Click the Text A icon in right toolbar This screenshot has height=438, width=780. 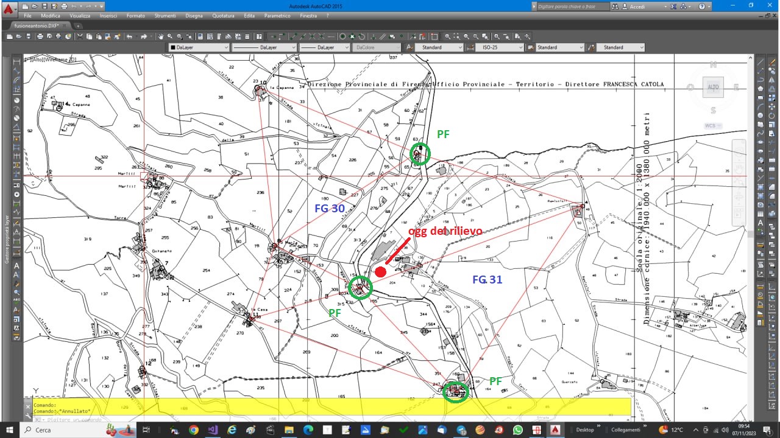[x=760, y=223]
